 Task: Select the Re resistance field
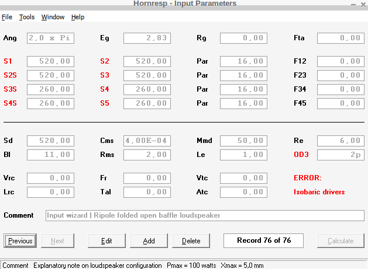(341, 141)
